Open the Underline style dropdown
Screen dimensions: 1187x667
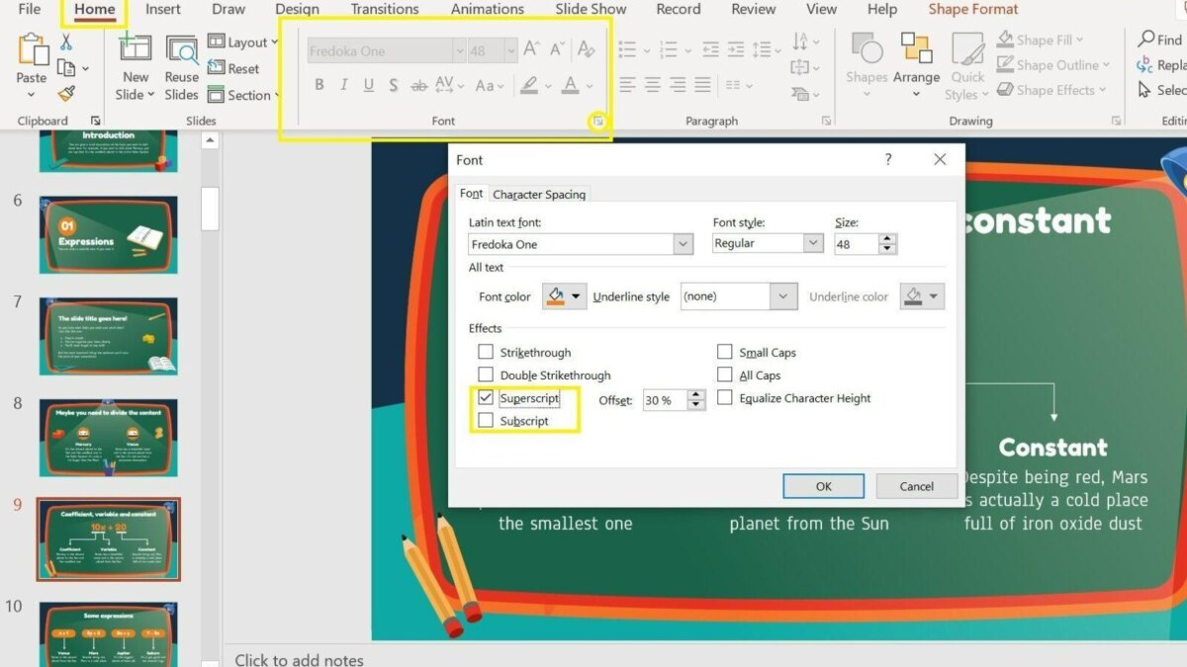pos(783,296)
